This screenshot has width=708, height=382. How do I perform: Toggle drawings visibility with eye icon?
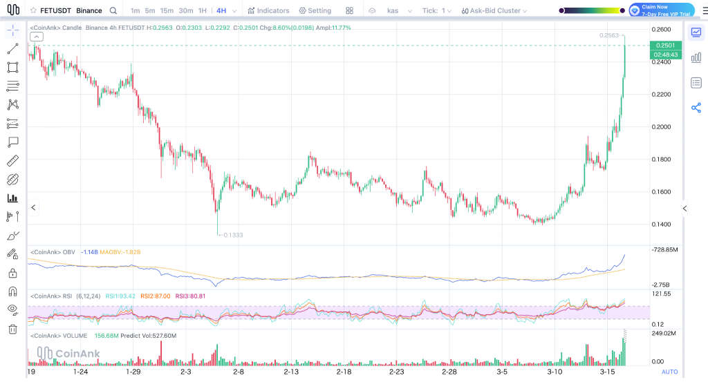(12, 309)
